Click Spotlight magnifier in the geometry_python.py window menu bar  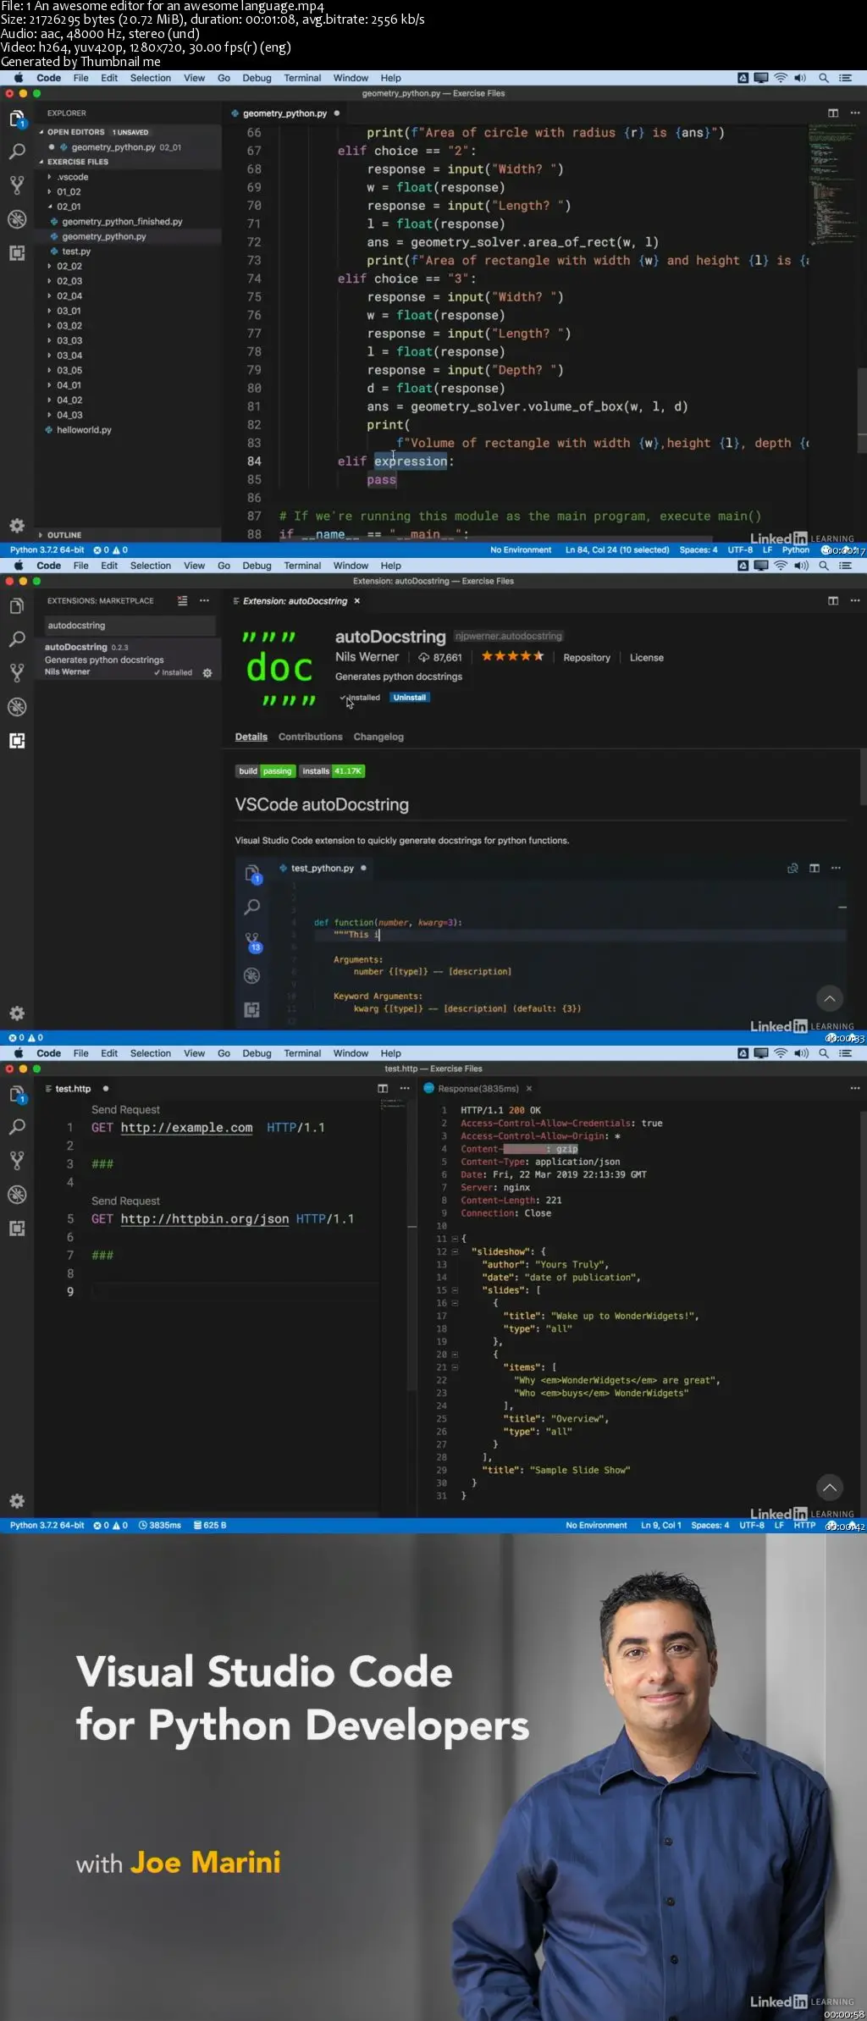click(824, 78)
